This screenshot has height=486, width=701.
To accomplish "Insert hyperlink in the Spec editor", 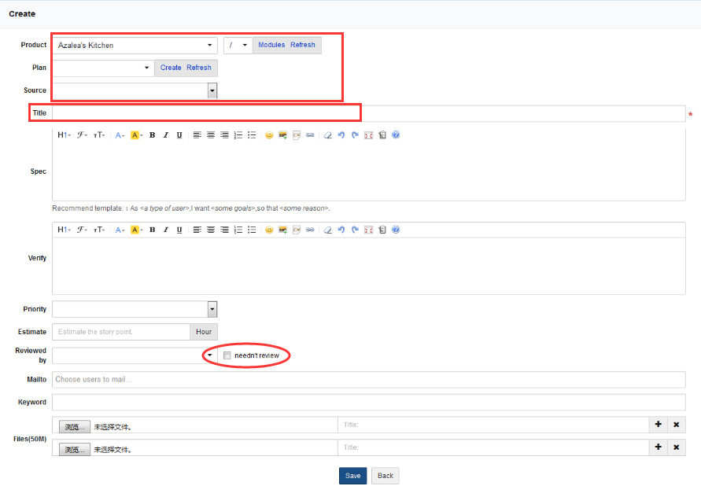I will [x=310, y=135].
